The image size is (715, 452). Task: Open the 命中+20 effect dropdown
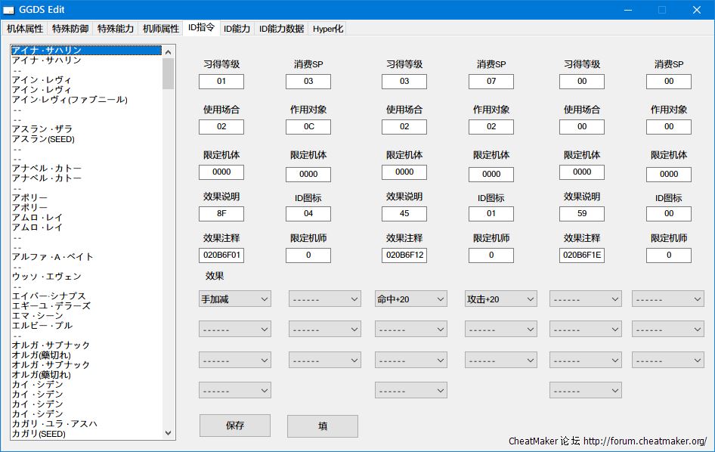click(410, 299)
